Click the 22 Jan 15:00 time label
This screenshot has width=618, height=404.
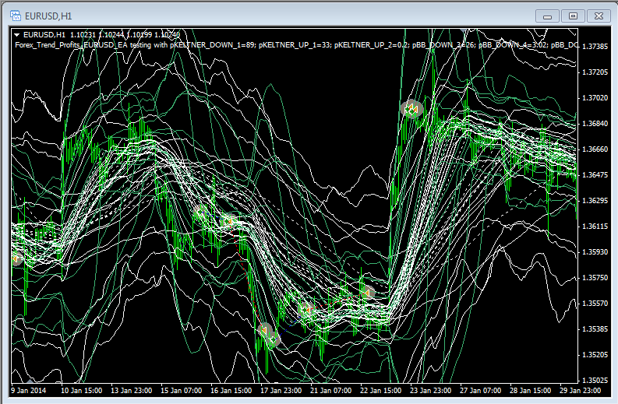point(381,391)
